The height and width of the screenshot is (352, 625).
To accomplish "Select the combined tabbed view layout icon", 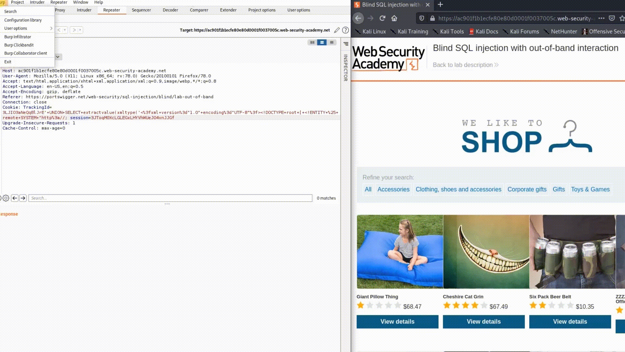I will (x=332, y=42).
